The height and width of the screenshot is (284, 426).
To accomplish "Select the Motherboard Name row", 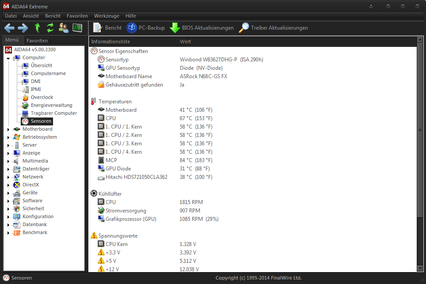I will point(253,76).
